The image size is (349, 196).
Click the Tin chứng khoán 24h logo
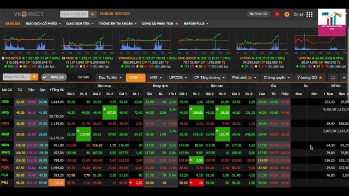[332, 22]
